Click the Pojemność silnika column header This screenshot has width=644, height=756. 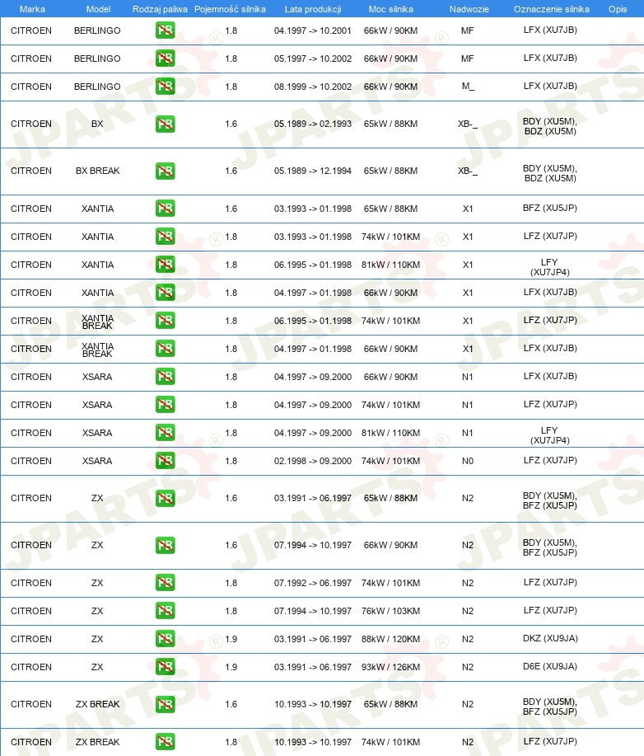pos(230,9)
